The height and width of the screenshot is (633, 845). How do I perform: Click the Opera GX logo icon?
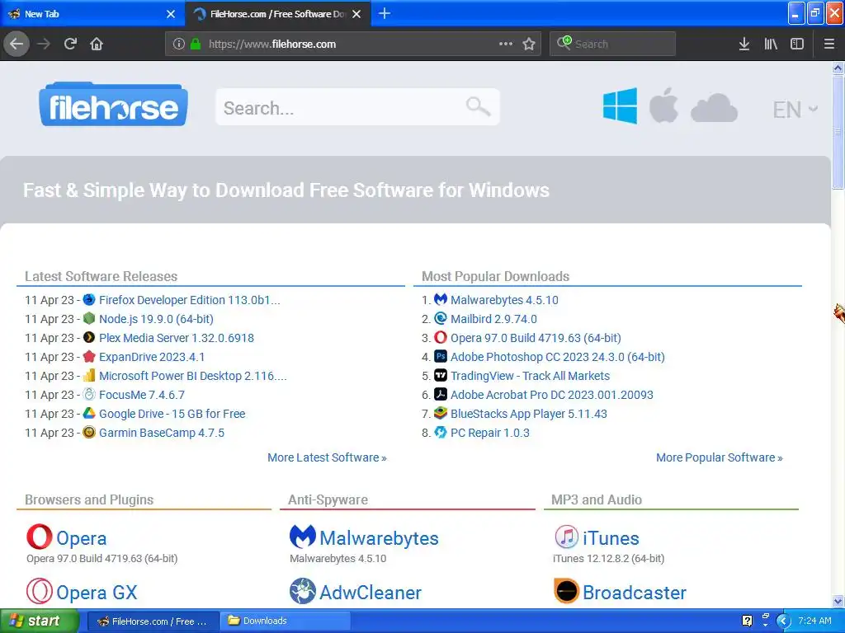[40, 591]
